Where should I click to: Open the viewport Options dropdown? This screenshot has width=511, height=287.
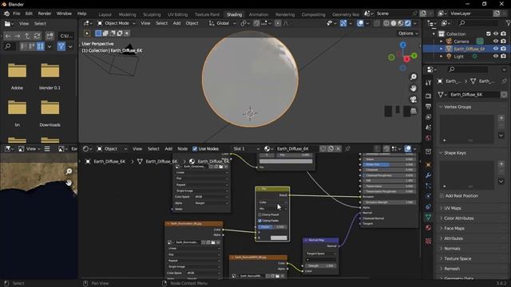(x=408, y=33)
